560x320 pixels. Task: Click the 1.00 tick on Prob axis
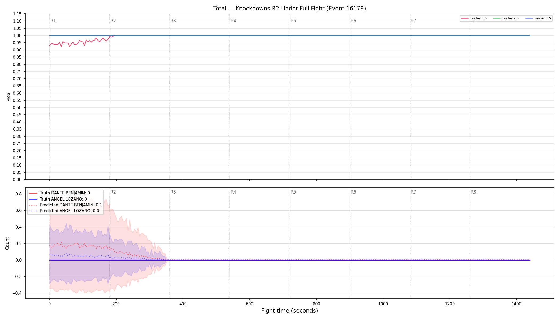[x=17, y=36]
